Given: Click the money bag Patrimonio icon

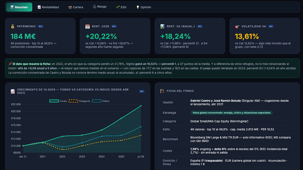Looking at the screenshot, I should (13, 26).
